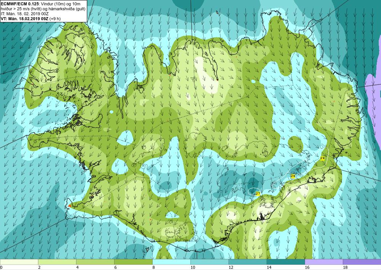381x270 pixels.
Task: Select the light yellow-green 2–4 legend swatch
Action: (58, 262)
